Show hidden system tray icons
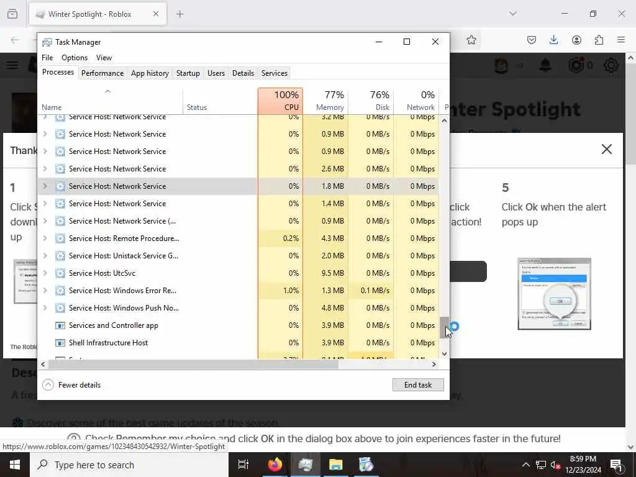Viewport: 636px width, 477px height. tap(525, 465)
